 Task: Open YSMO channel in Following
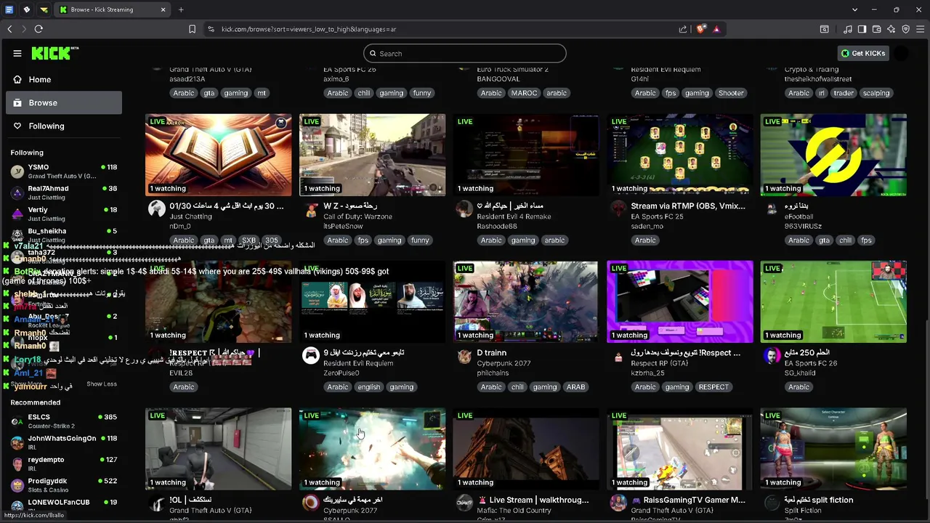pyautogui.click(x=64, y=171)
